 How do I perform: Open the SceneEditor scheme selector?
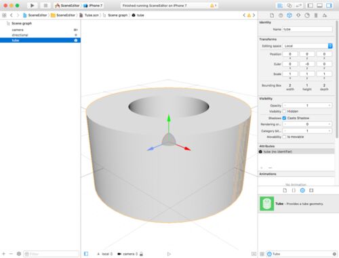(67, 5)
